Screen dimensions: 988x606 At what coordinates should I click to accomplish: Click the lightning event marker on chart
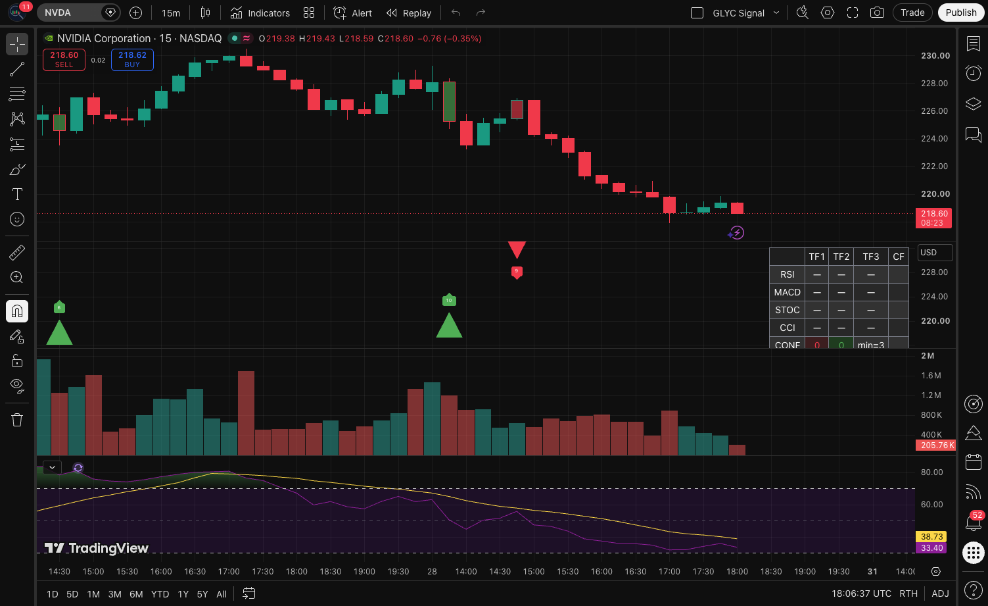[737, 232]
